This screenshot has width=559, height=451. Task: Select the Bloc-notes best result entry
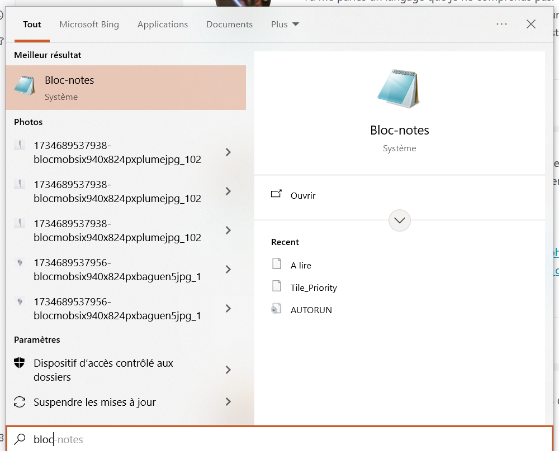click(x=125, y=88)
